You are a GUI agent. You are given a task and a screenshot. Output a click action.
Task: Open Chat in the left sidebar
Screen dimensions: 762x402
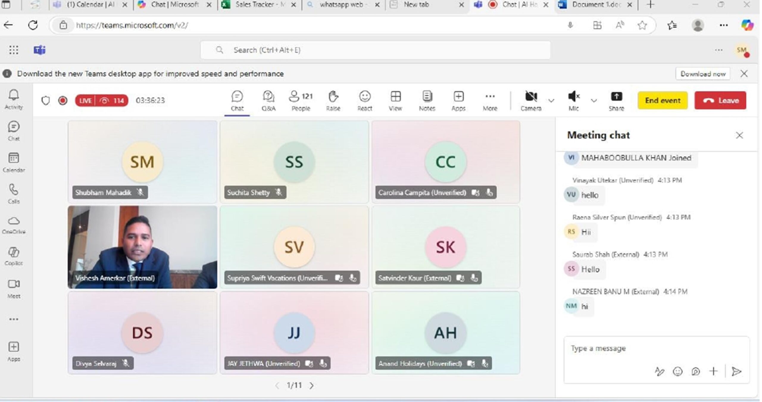click(14, 131)
